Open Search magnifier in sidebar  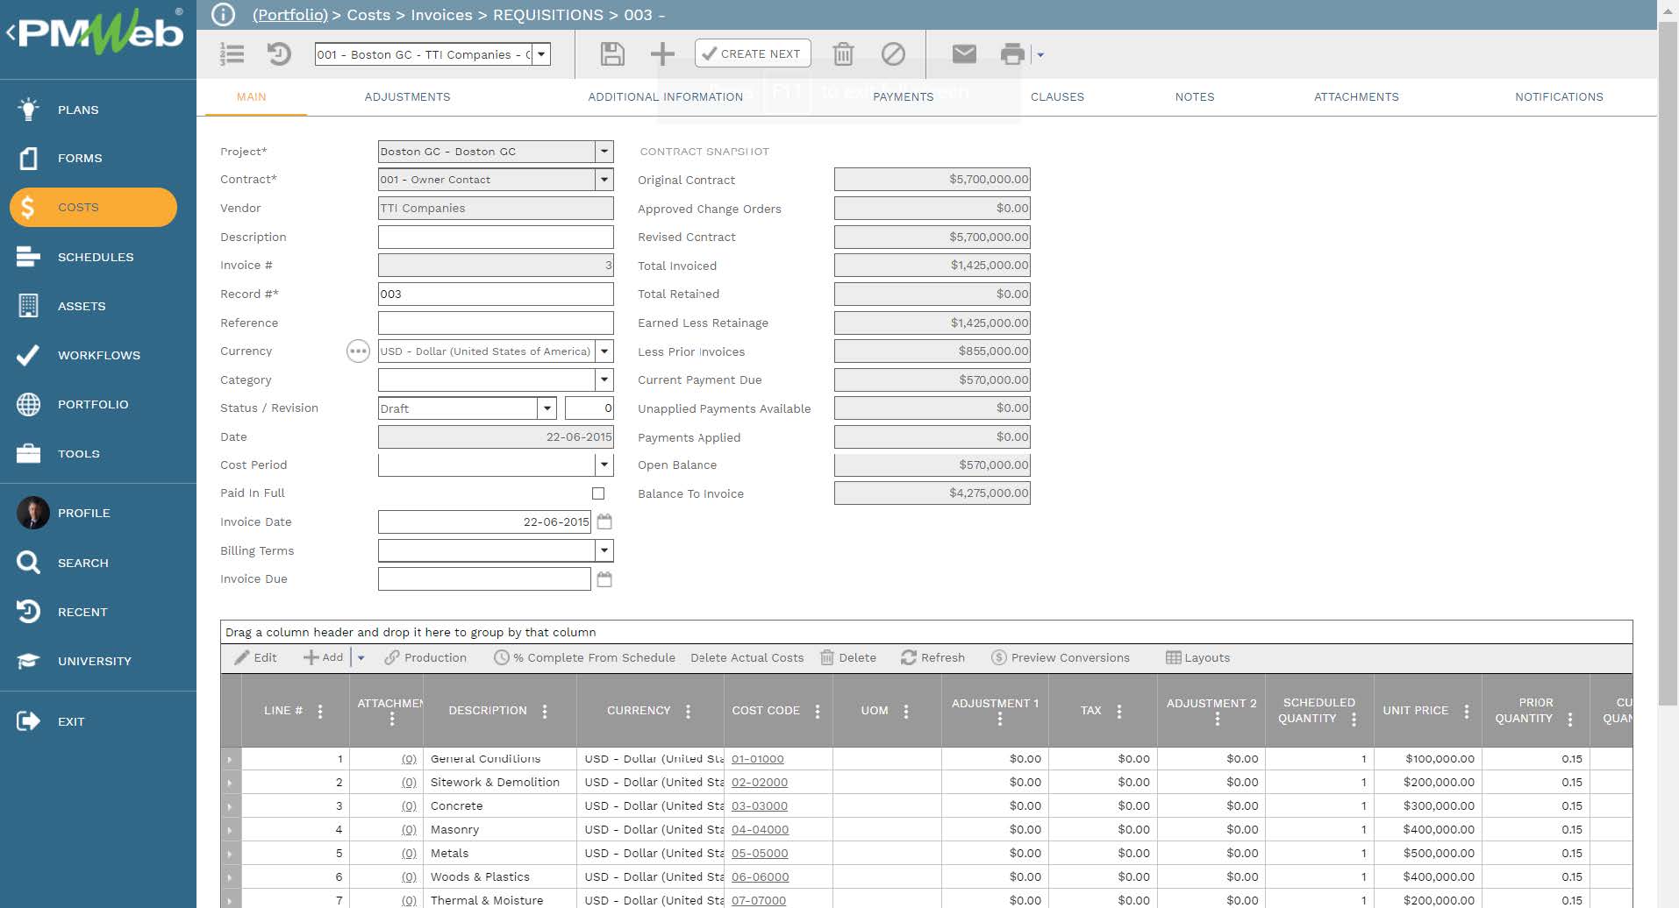click(x=28, y=563)
